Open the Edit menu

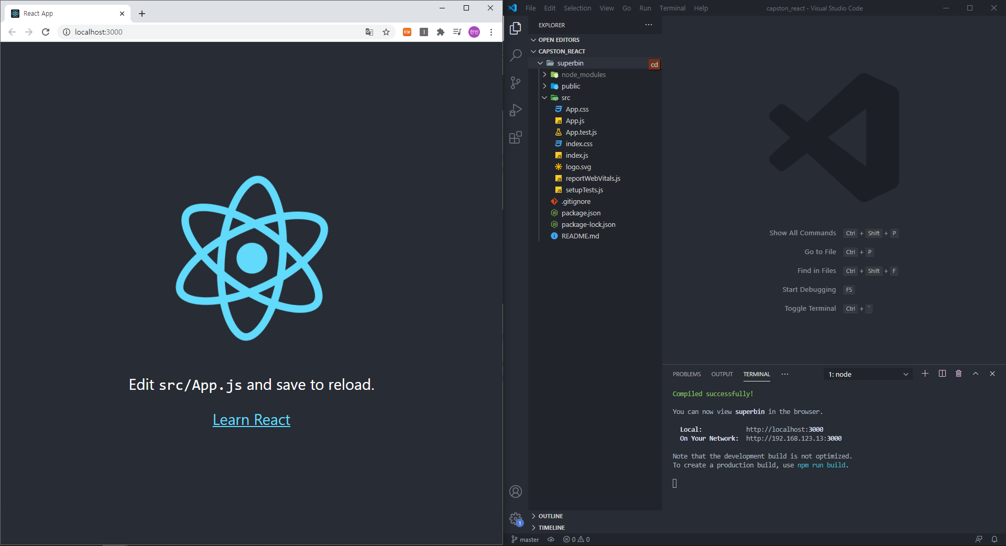pyautogui.click(x=550, y=8)
